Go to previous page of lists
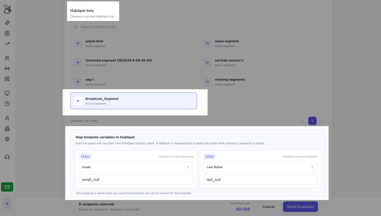This screenshot has height=216, width=381. point(303,121)
